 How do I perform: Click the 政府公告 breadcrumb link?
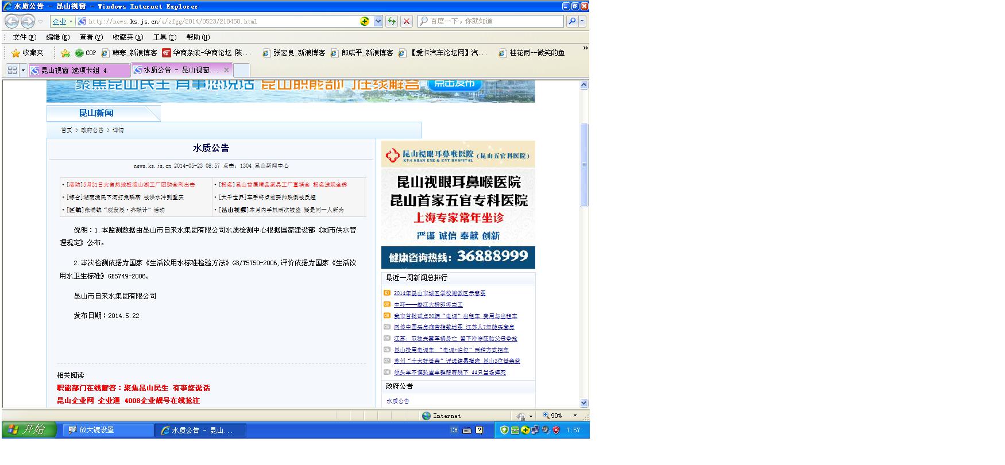[x=92, y=130]
